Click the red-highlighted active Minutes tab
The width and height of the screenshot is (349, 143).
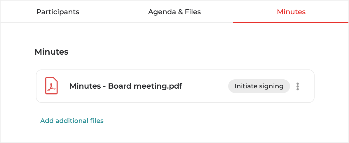pos(291,12)
